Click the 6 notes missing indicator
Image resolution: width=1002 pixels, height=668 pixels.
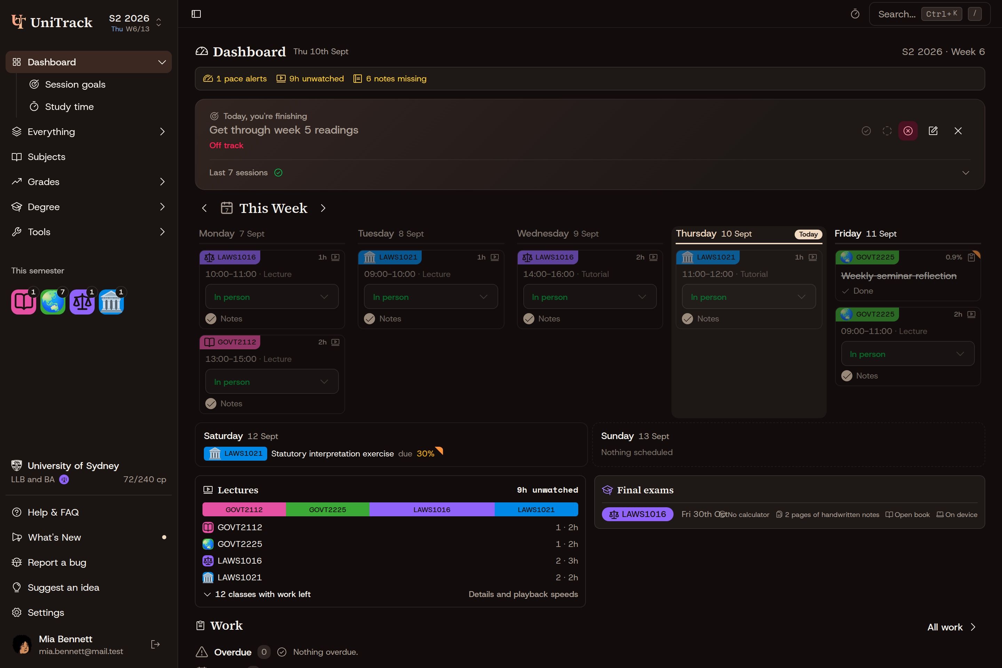coord(390,79)
